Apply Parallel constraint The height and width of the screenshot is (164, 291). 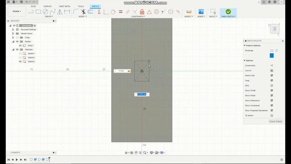click(x=128, y=12)
